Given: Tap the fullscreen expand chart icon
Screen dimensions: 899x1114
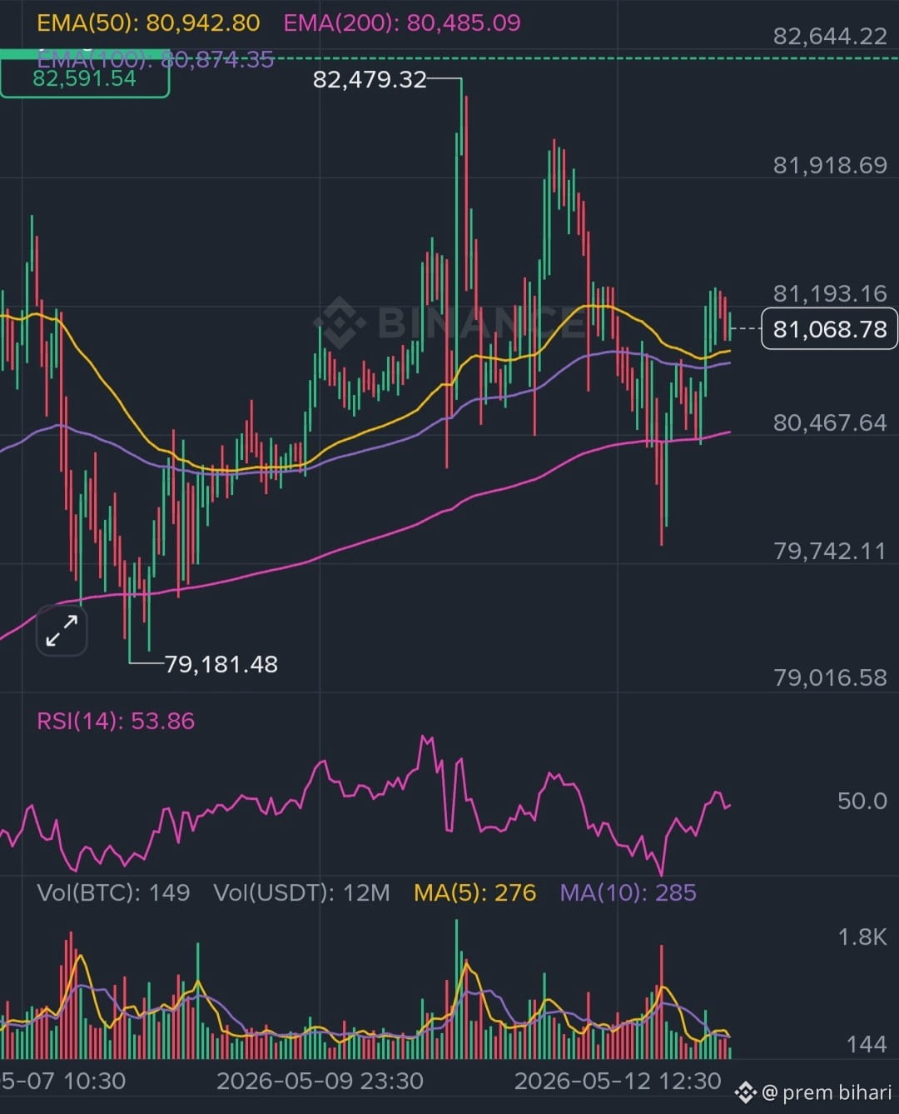Looking at the screenshot, I should click(x=62, y=630).
